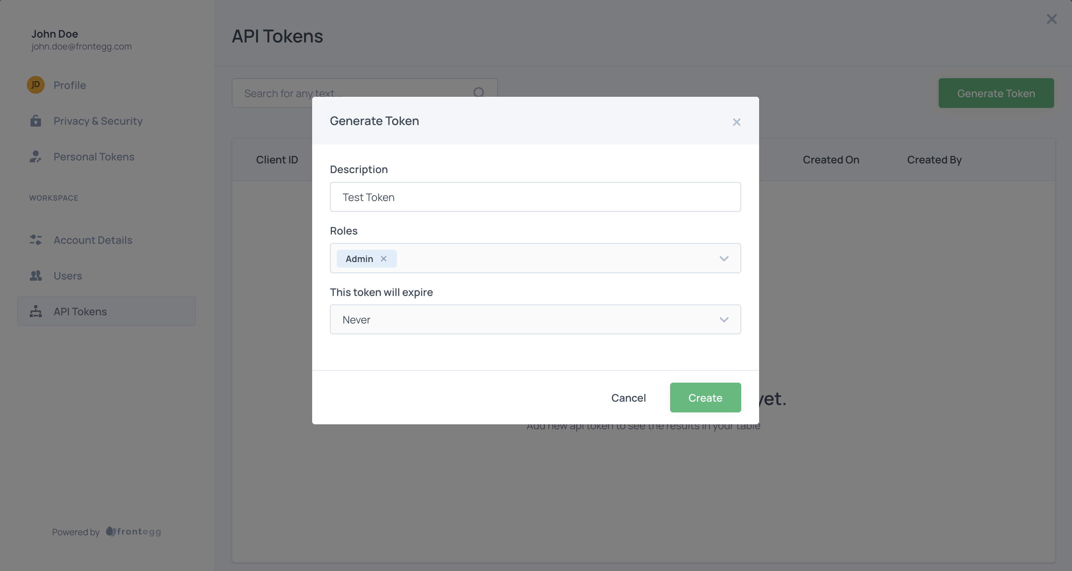Image resolution: width=1072 pixels, height=571 pixels.
Task: Expand the Roles dropdown chevron
Action: click(x=724, y=259)
